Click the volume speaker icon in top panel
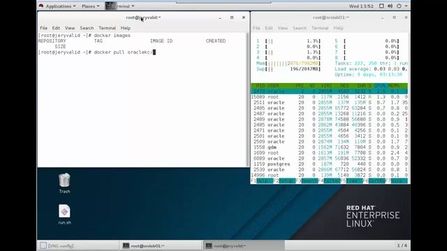 (x=390, y=6)
